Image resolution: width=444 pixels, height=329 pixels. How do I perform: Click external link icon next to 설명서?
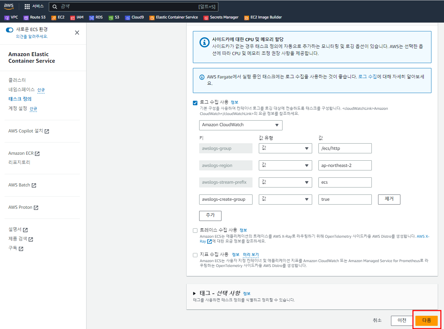25,230
